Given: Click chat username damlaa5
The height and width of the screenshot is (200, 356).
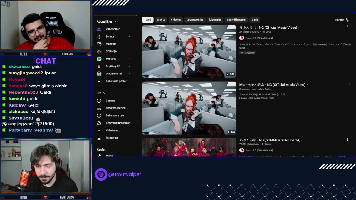Looking at the screenshot, I should pos(18,86).
